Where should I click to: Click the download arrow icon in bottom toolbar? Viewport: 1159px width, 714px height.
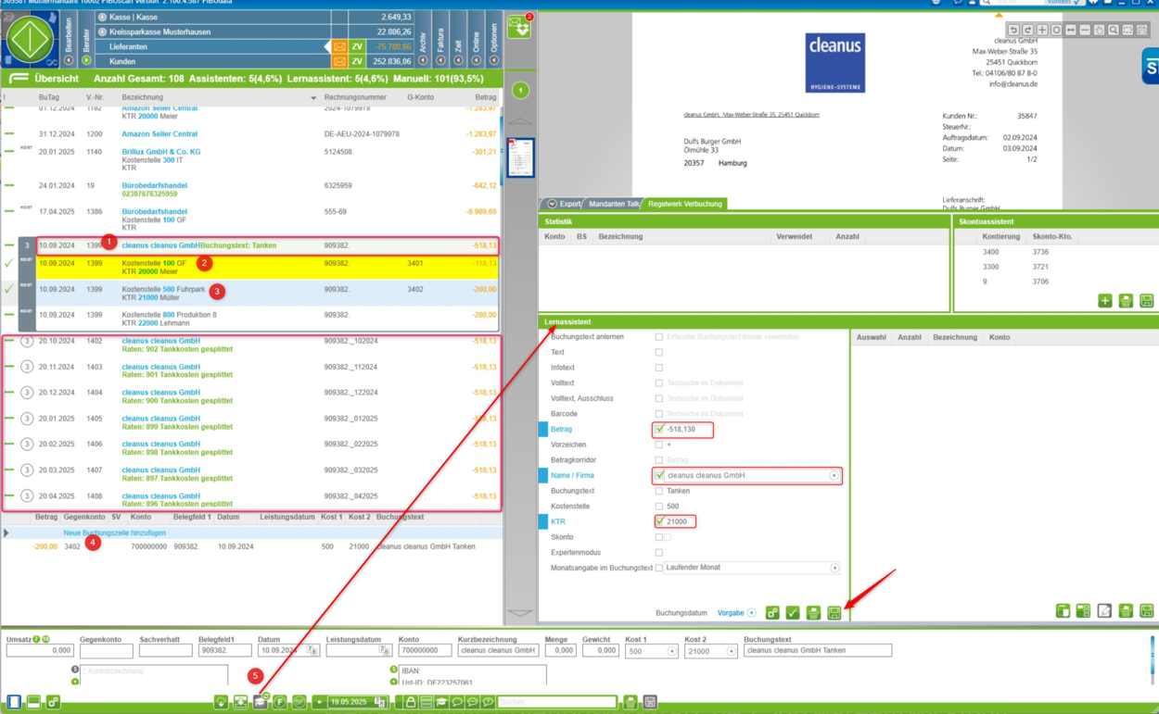click(221, 702)
